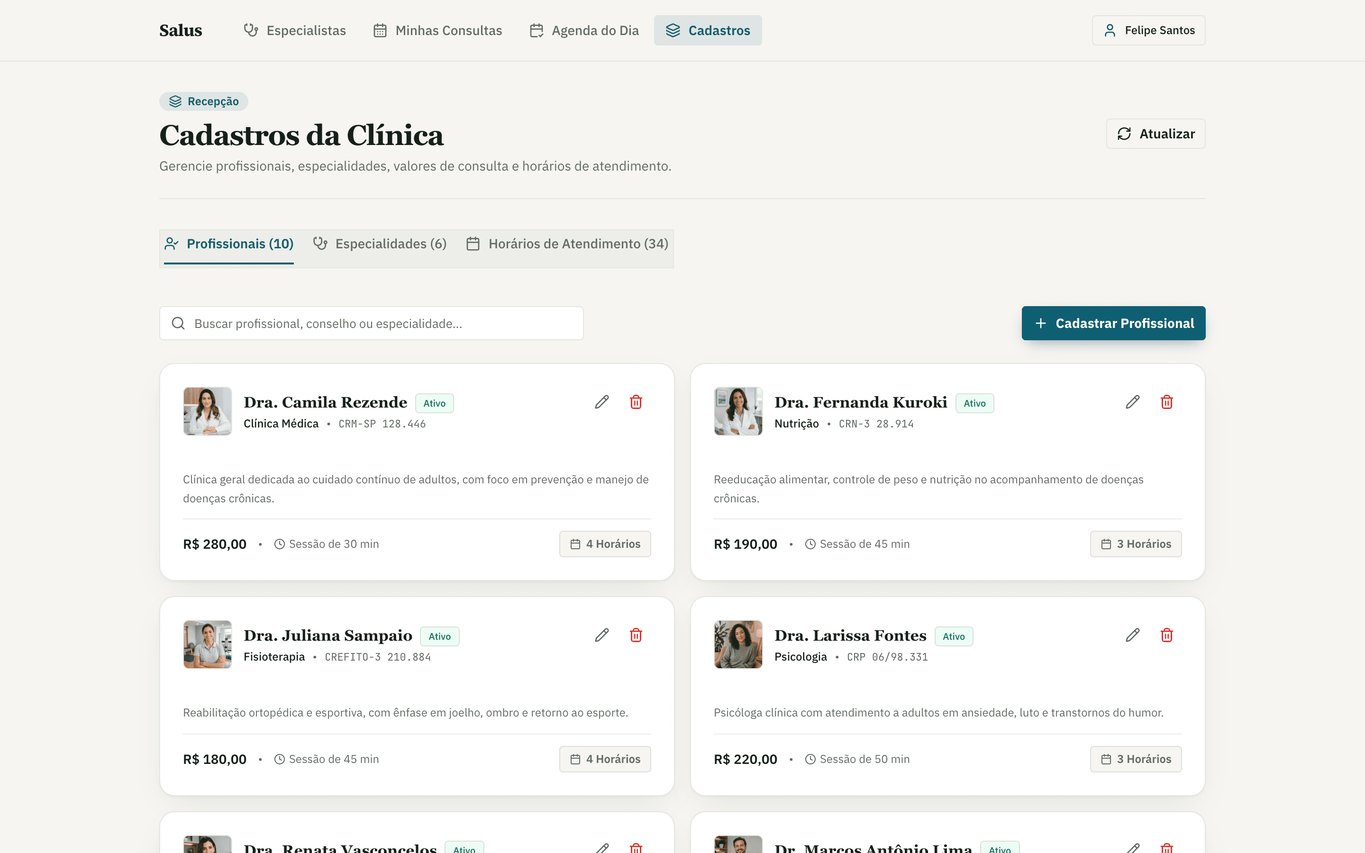Viewport: 1365px width, 853px height.
Task: Delete Dra. Larissa Fontes with trash icon
Action: point(1166,635)
